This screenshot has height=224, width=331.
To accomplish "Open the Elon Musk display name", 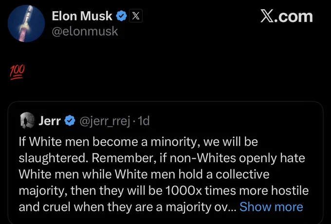I will point(82,16).
